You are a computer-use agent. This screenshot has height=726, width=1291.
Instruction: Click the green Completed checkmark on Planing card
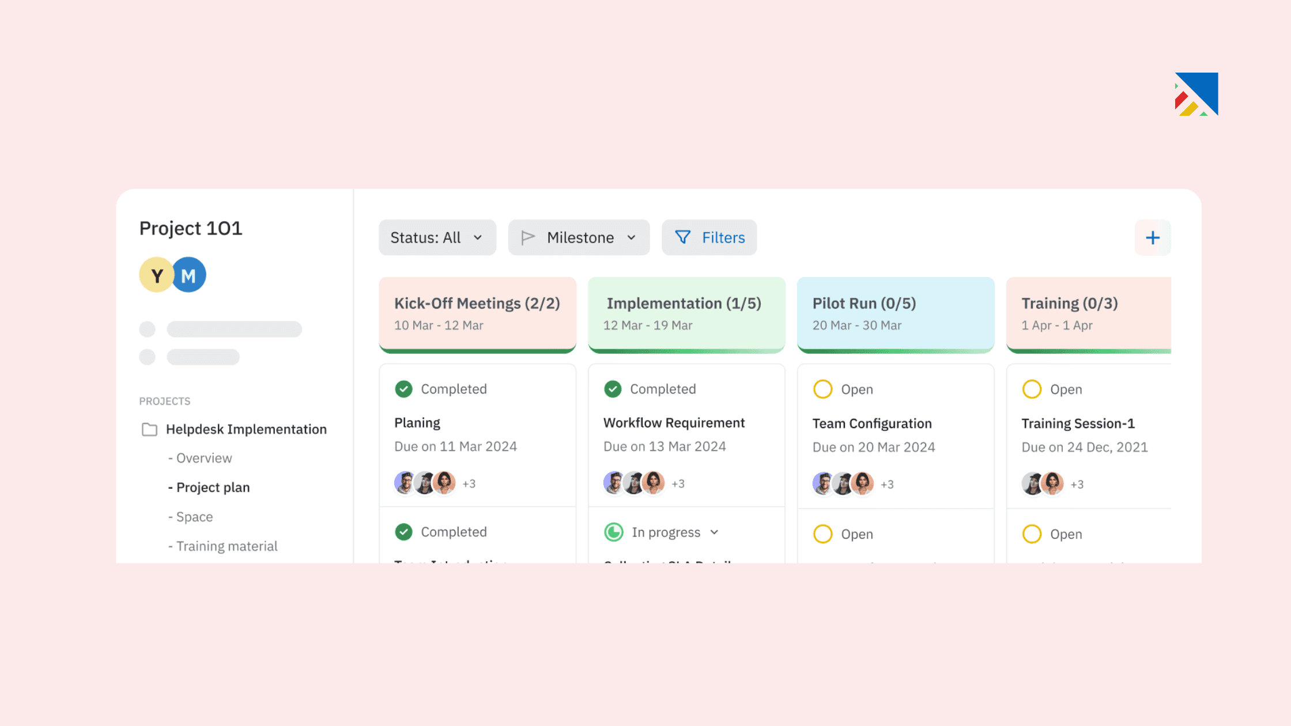coord(405,389)
